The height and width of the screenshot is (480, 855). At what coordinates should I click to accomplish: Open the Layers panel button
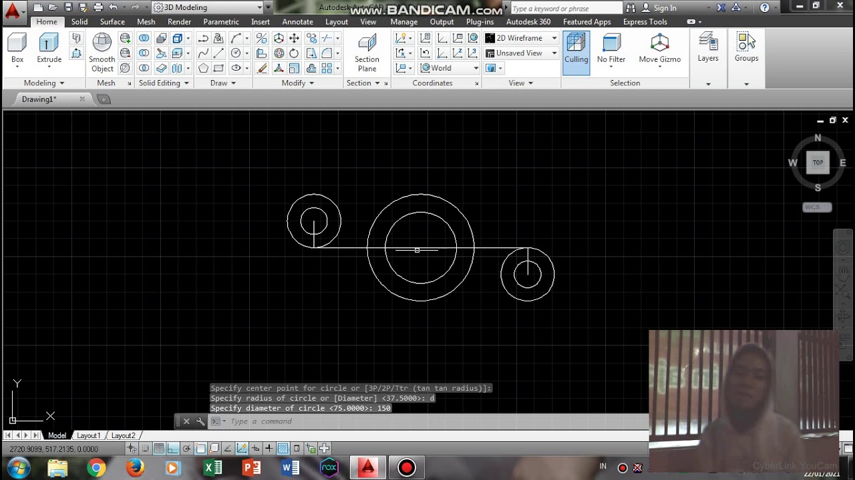tap(708, 48)
